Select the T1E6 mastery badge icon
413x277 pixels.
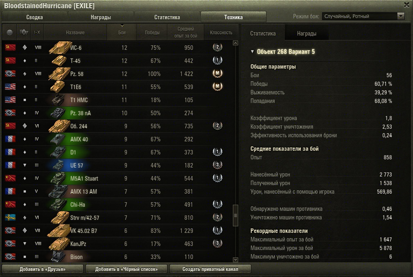pyautogui.click(x=217, y=87)
